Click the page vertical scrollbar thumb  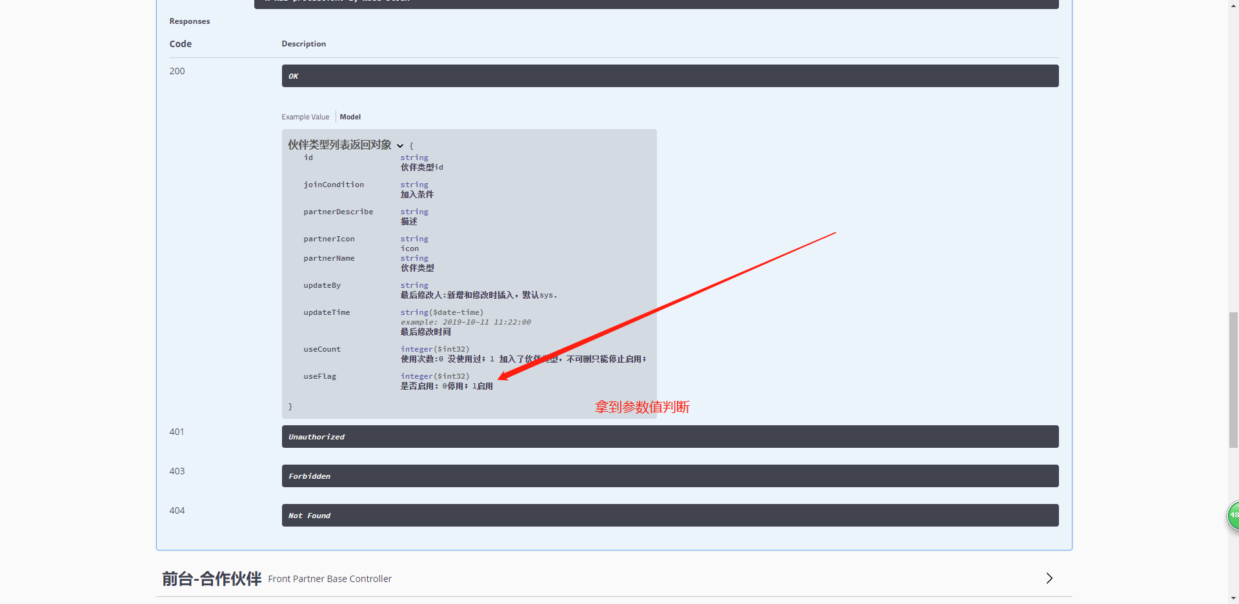coord(1233,380)
